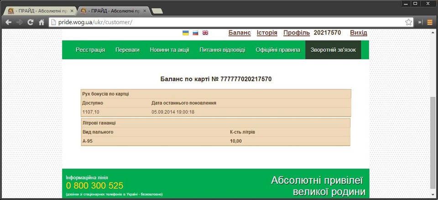This screenshot has height=200, width=438.
Task: Click the available bonus value 1107,10
Action: pyautogui.click(x=91, y=112)
